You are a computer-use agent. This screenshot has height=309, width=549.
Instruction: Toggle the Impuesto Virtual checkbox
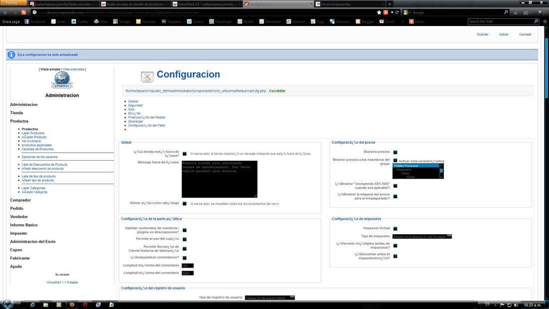pyautogui.click(x=395, y=229)
